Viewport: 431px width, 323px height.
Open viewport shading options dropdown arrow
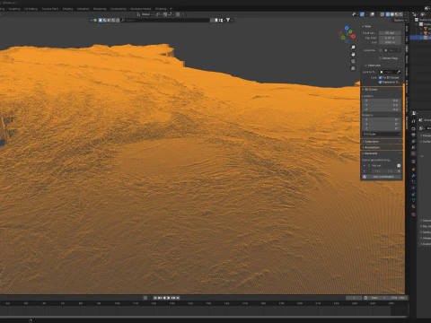[x=405, y=14]
